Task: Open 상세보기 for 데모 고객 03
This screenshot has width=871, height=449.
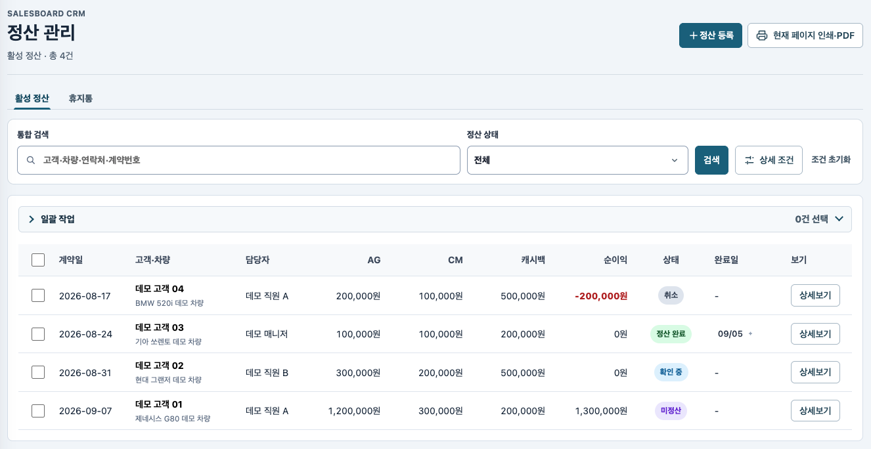Action: click(x=815, y=334)
